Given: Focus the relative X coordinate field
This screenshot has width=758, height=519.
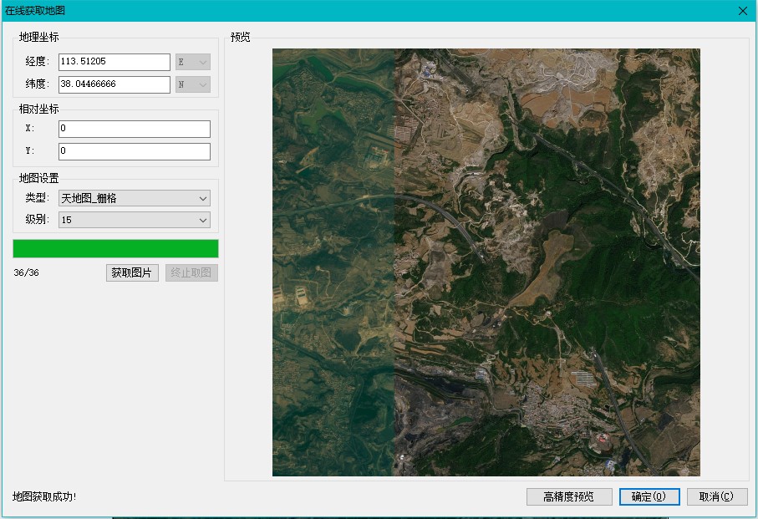Looking at the screenshot, I should [x=134, y=129].
